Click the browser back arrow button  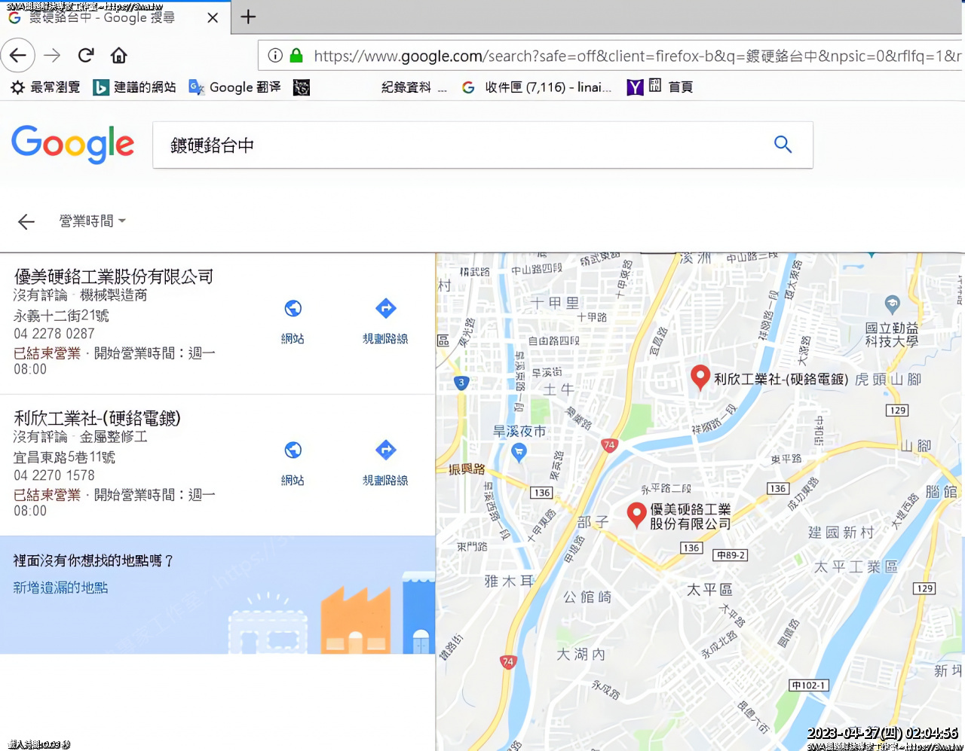click(18, 55)
